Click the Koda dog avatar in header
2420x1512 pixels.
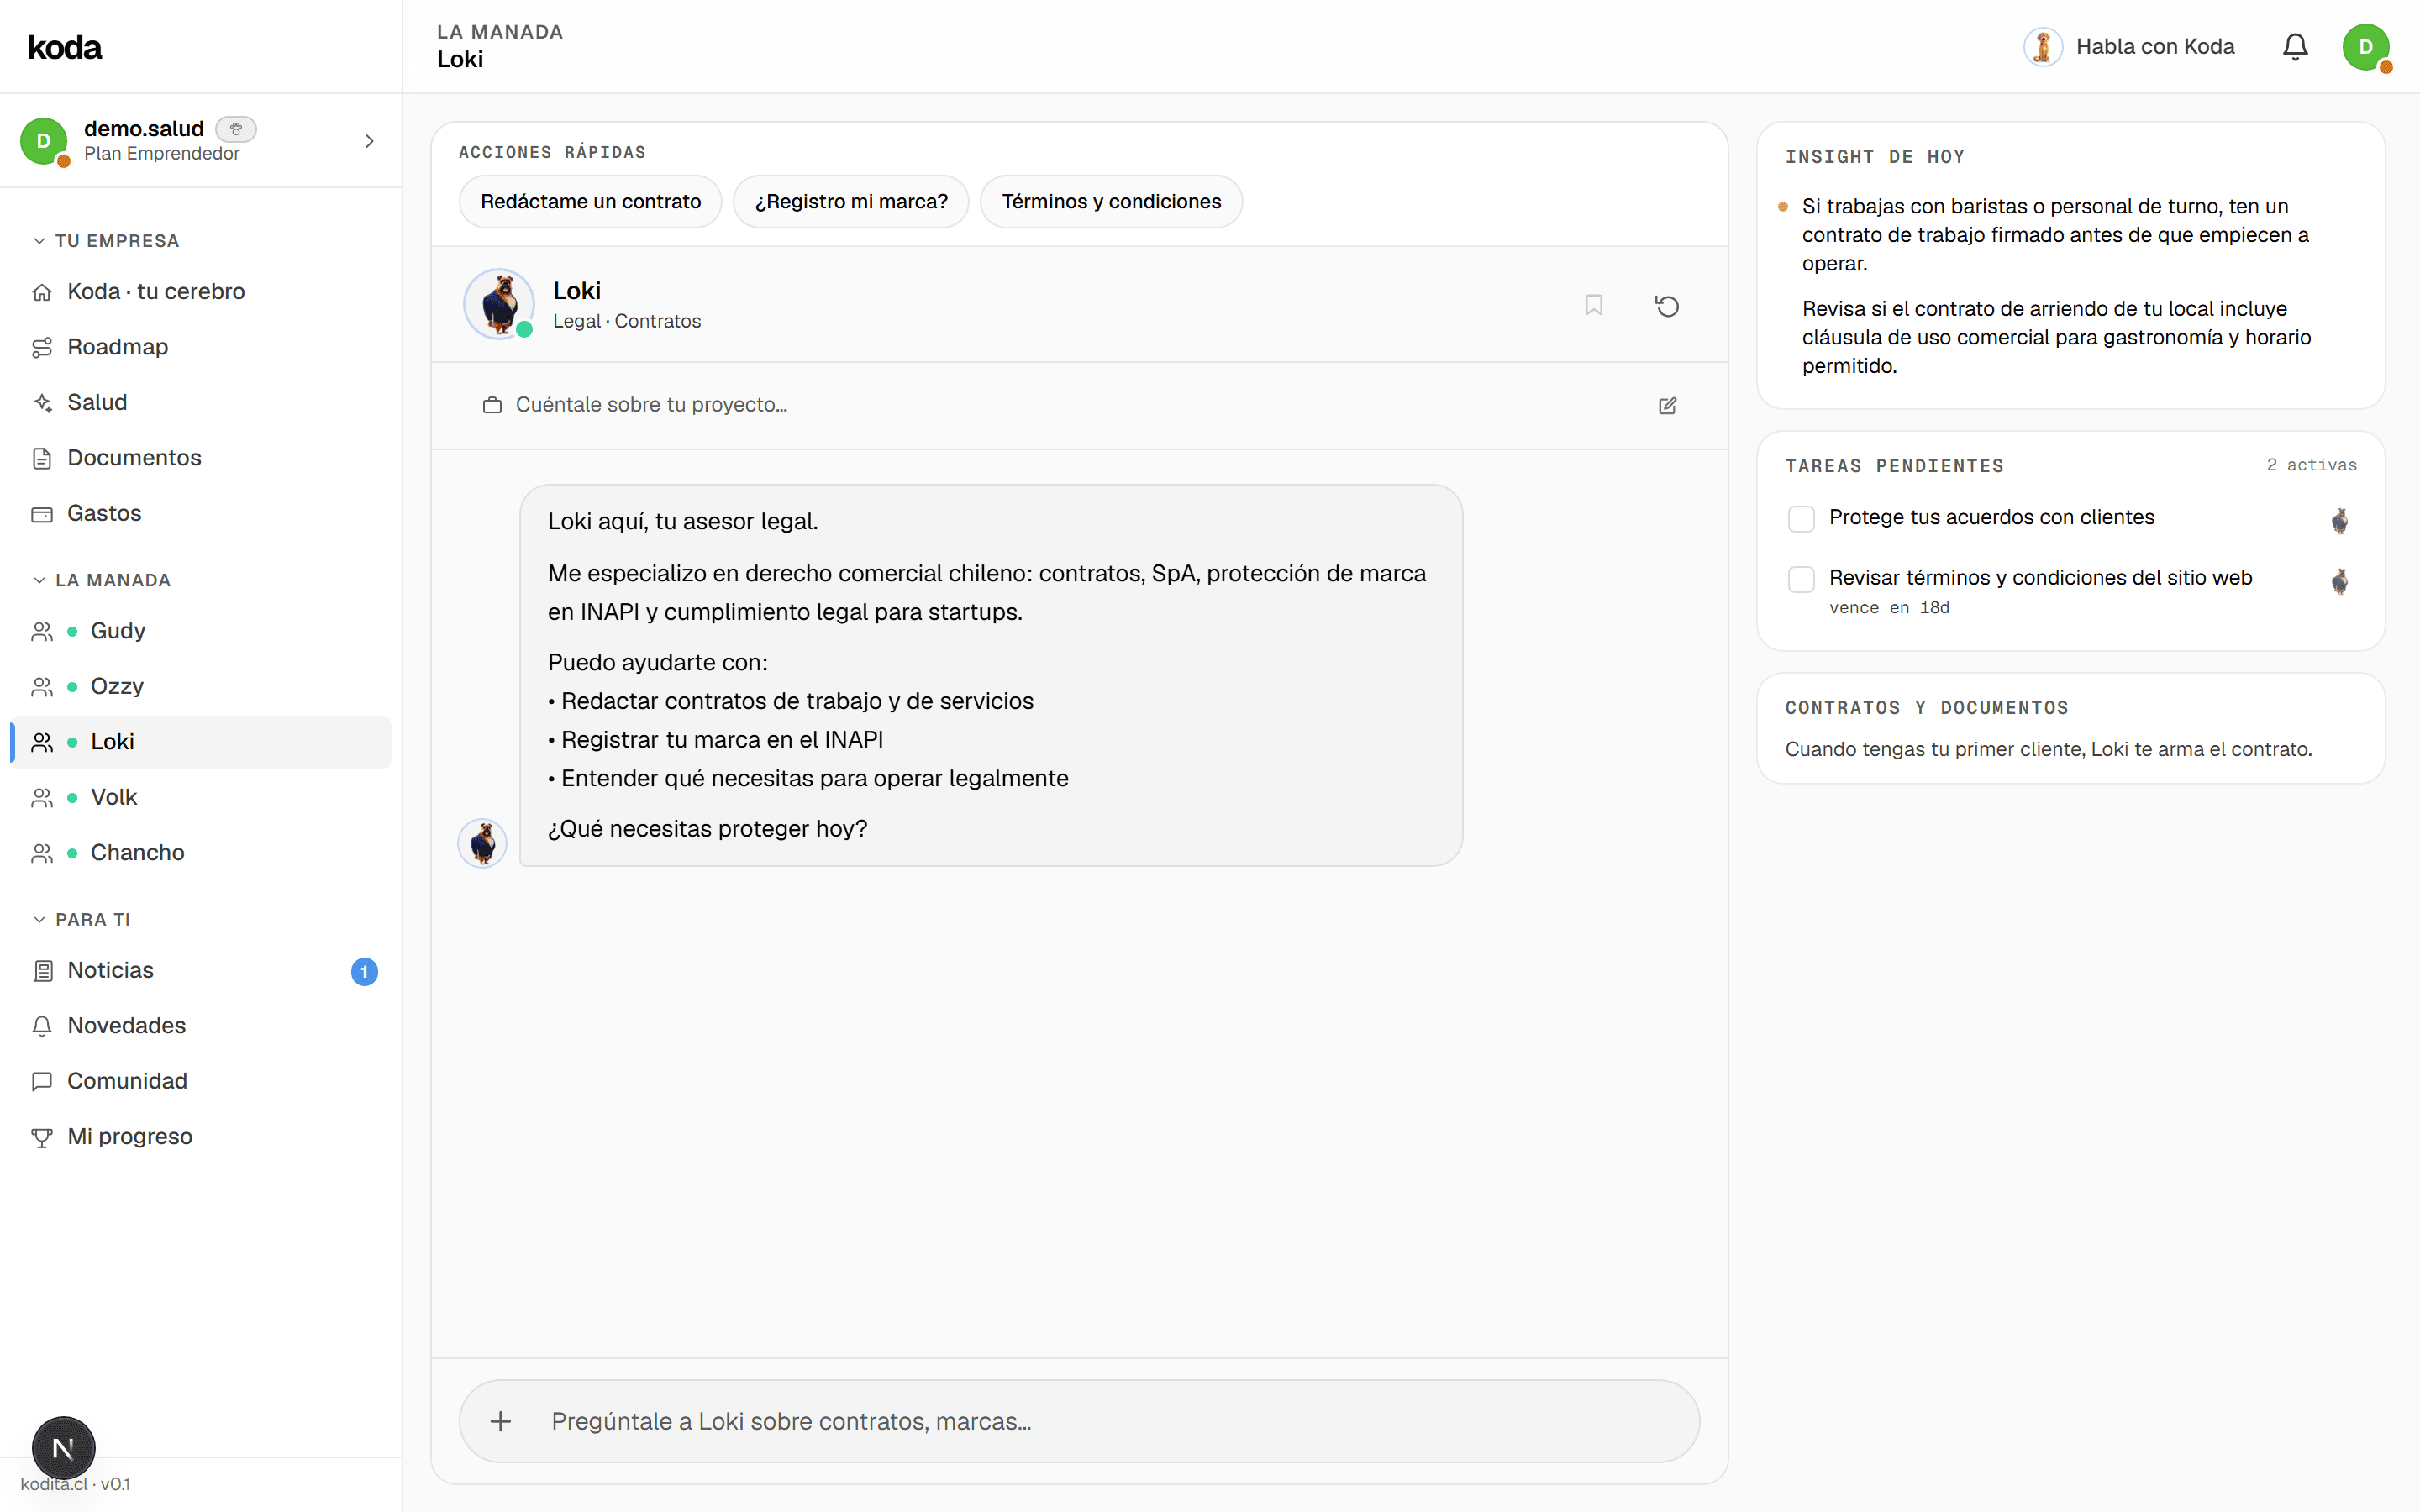tap(2043, 47)
